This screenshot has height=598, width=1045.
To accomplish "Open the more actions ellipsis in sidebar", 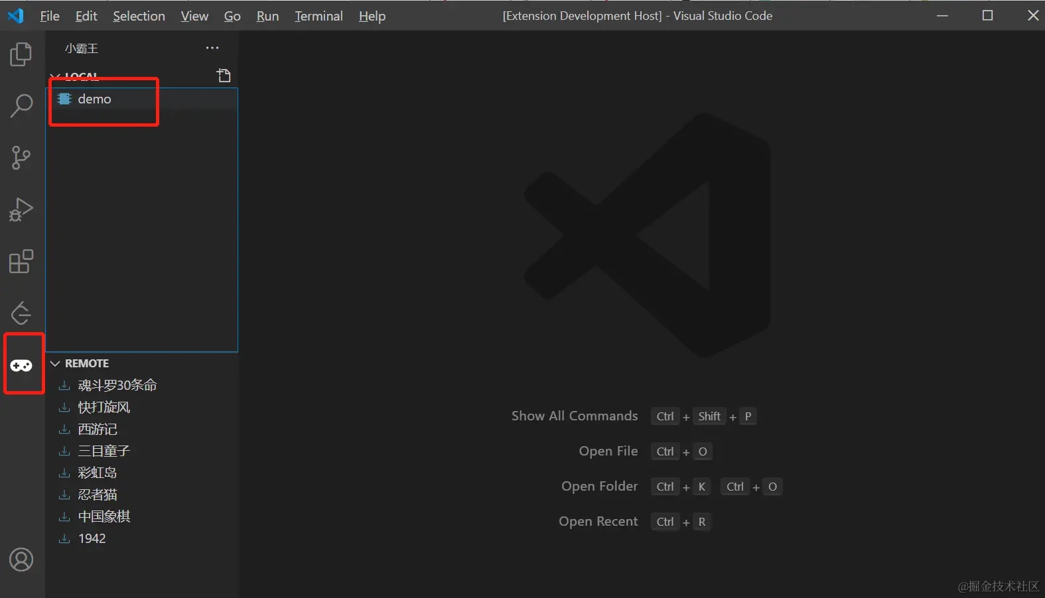I will click(x=212, y=48).
